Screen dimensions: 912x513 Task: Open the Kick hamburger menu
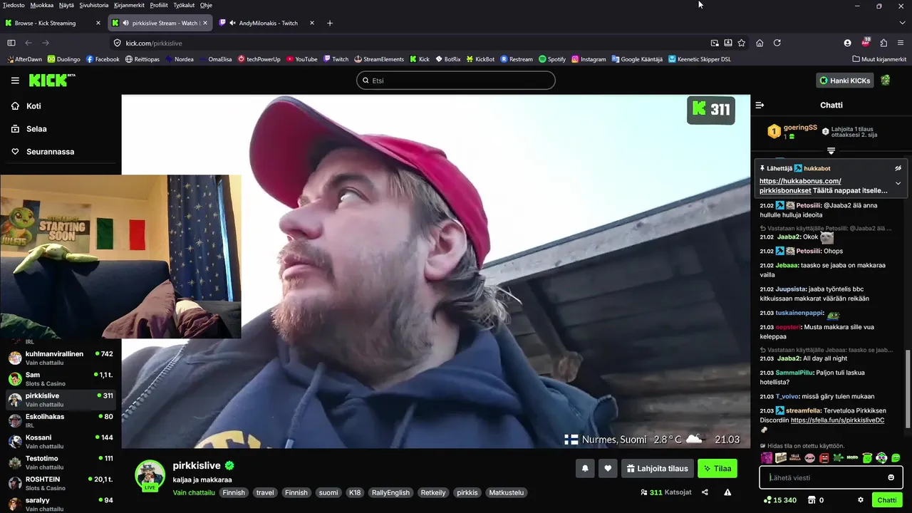[15, 81]
